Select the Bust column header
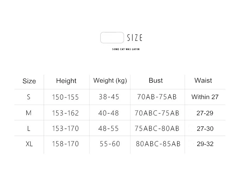This screenshot has height=184, width=238. point(156,80)
